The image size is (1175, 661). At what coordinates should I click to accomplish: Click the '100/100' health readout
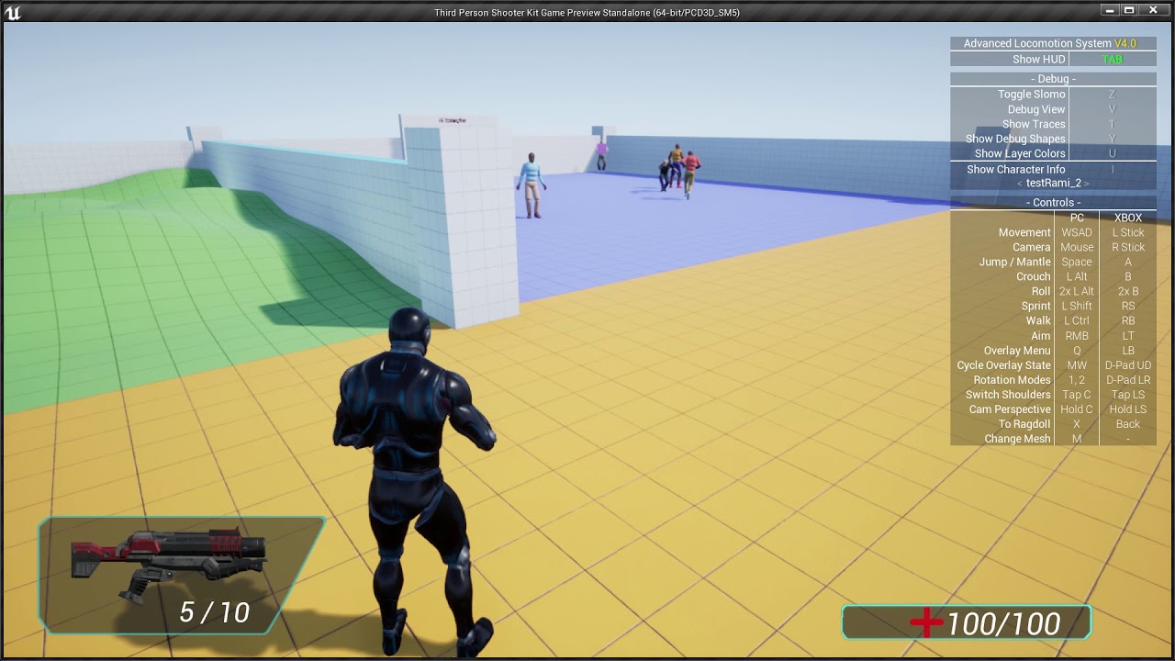point(1003,624)
